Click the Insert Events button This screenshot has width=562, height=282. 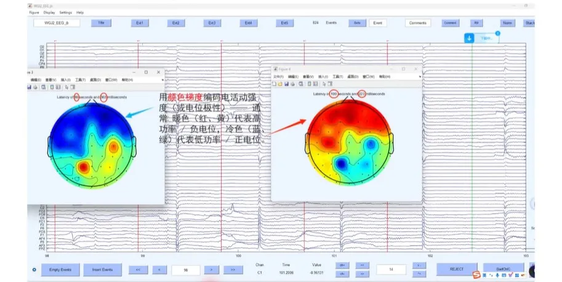[102, 270]
